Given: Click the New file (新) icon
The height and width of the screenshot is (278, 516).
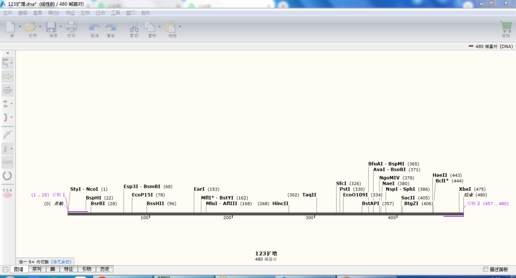Looking at the screenshot, I should click(11, 27).
